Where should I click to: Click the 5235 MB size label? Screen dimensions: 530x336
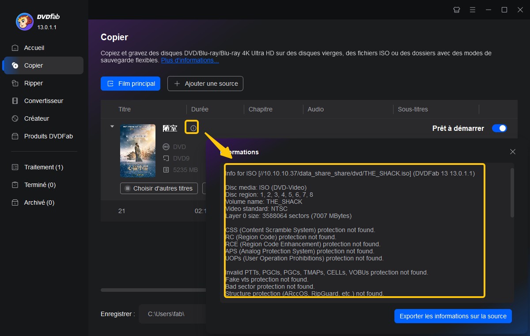[185, 170]
